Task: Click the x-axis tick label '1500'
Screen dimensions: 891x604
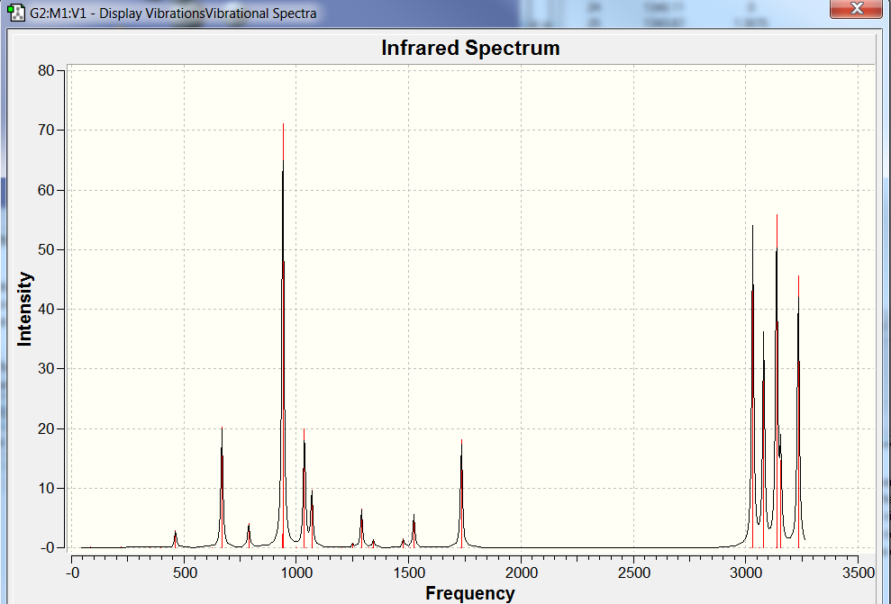Action: [409, 572]
